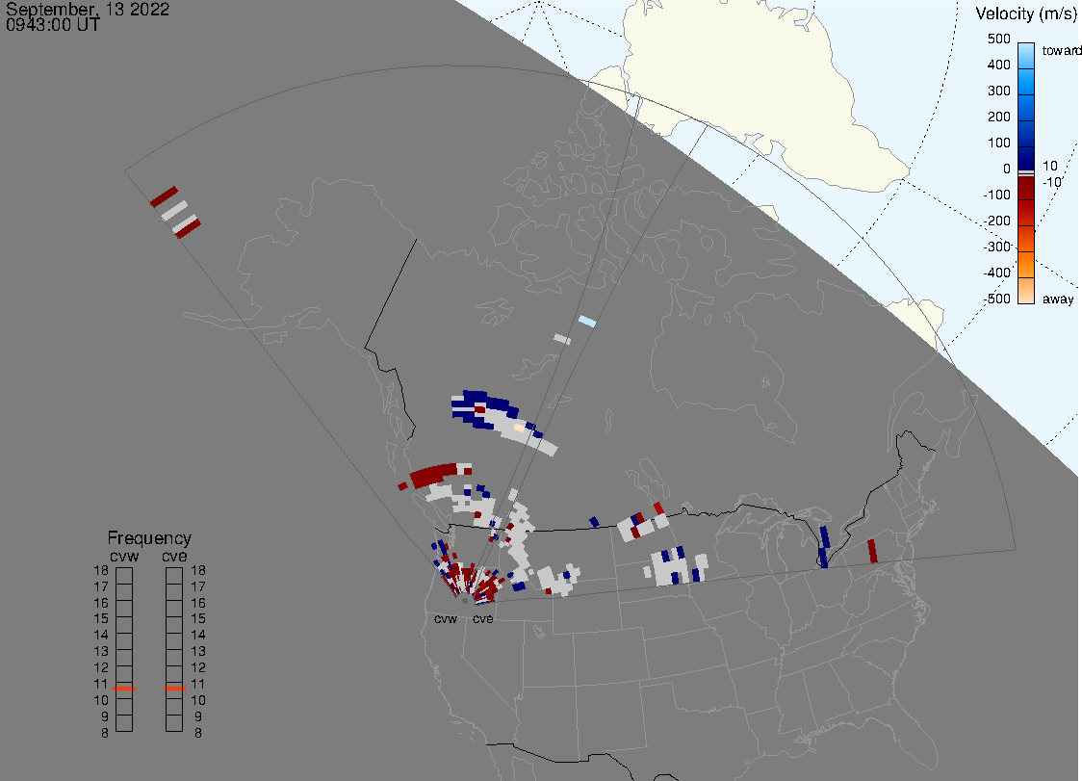This screenshot has width=1082, height=781.
Task: Click the "Frequency" legend heading
Action: coord(149,538)
